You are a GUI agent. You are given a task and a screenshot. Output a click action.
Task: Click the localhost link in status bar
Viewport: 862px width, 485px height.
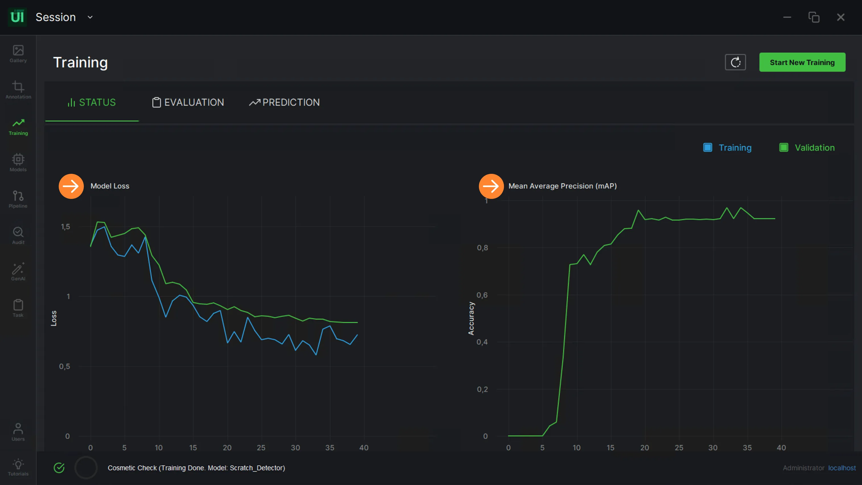pos(842,468)
